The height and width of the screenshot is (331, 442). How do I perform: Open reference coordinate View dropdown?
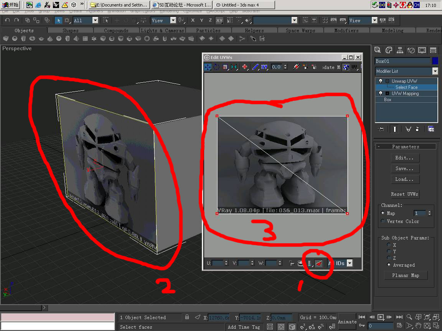click(x=173, y=20)
